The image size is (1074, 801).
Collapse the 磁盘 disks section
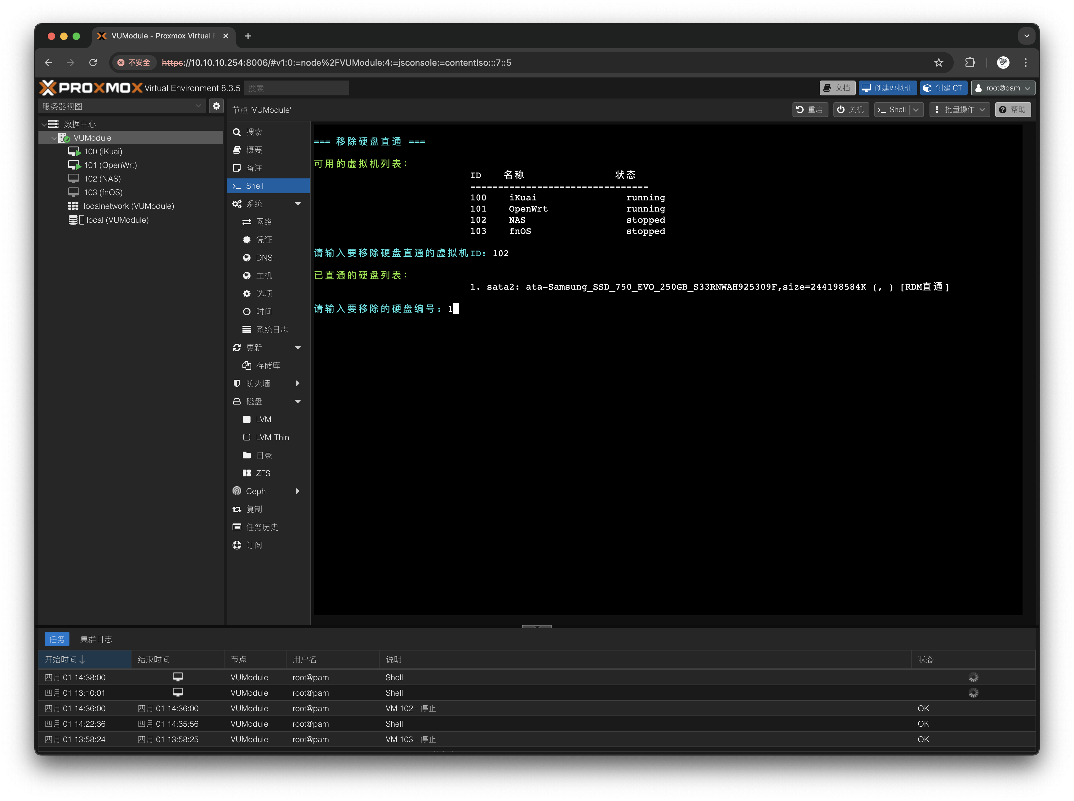click(298, 401)
